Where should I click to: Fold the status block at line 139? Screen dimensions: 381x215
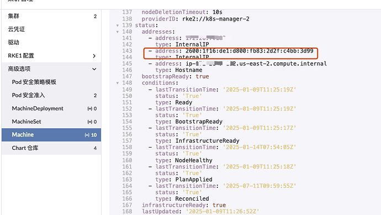(118, 25)
